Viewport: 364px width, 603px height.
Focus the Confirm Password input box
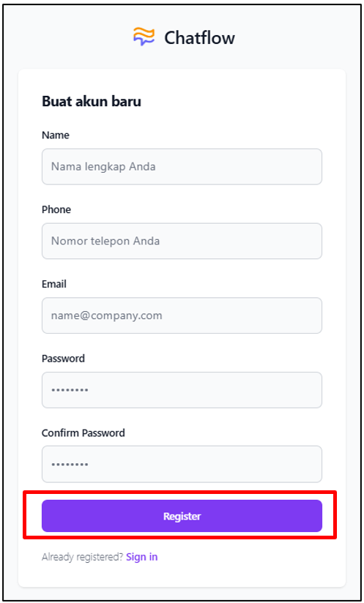[x=182, y=464]
